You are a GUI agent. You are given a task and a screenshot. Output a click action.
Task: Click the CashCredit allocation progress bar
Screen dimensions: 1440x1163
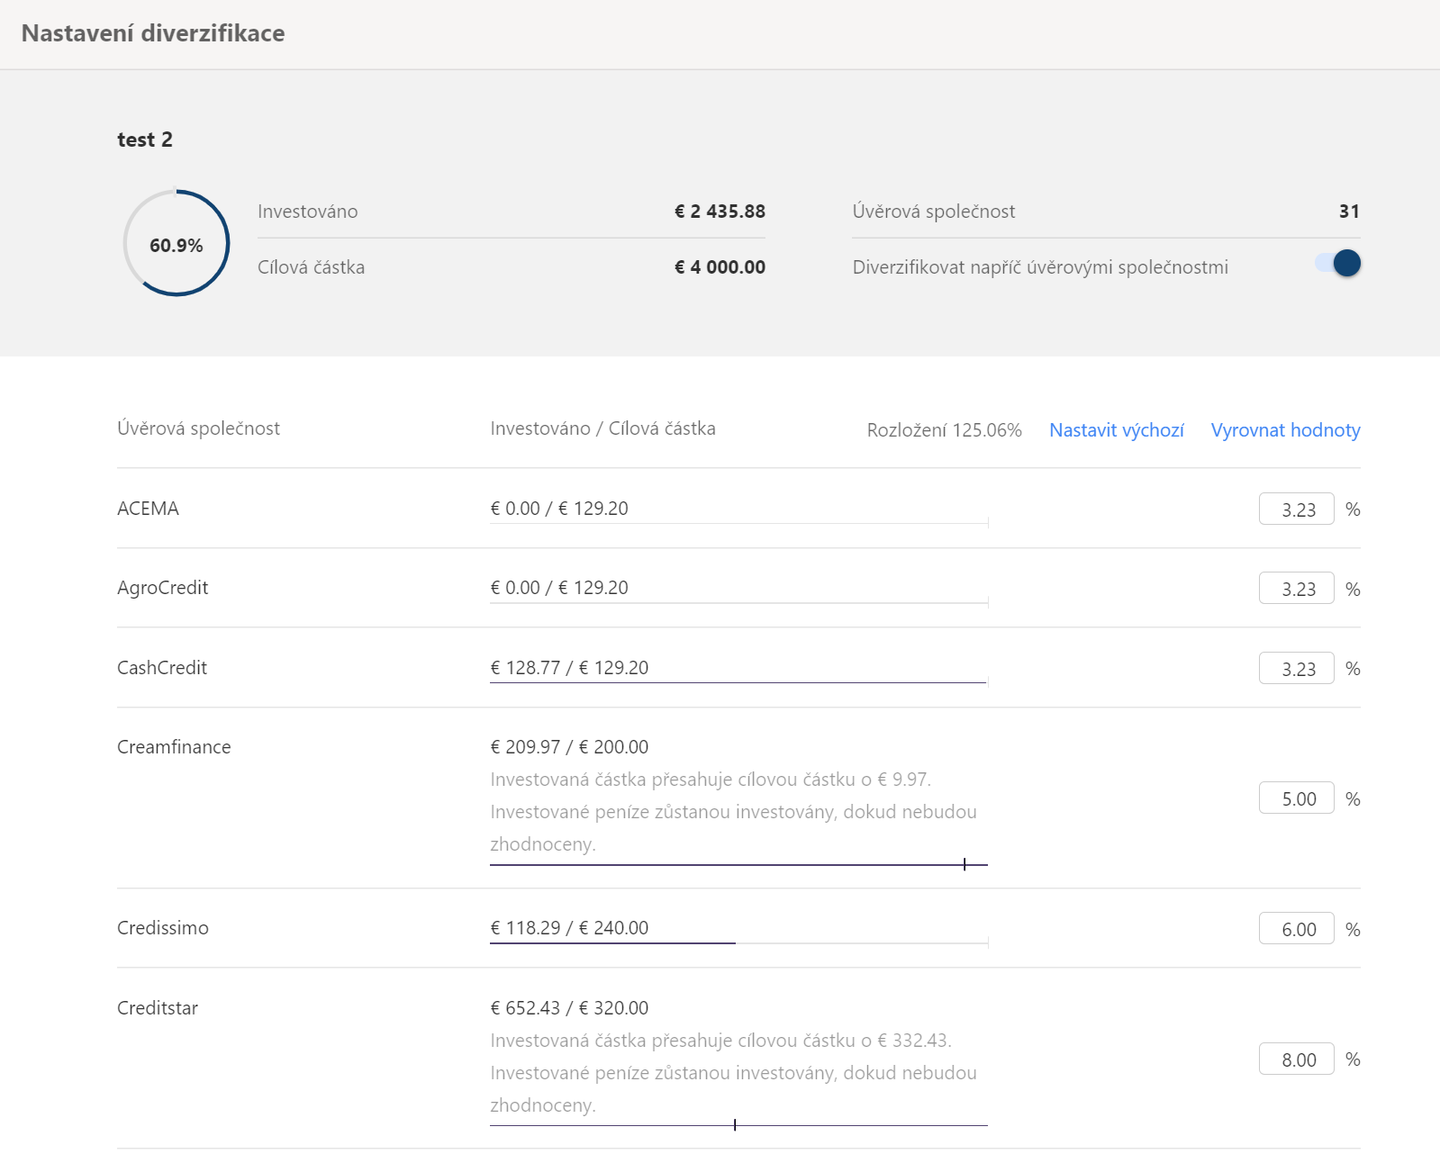point(738,682)
